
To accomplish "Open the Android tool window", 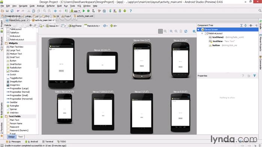I will tap(31, 141).
